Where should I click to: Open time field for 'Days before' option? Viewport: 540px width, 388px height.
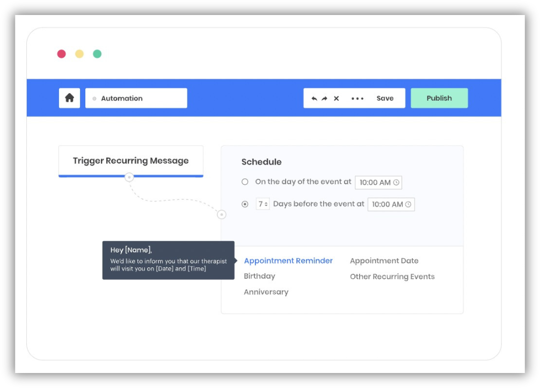391,204
